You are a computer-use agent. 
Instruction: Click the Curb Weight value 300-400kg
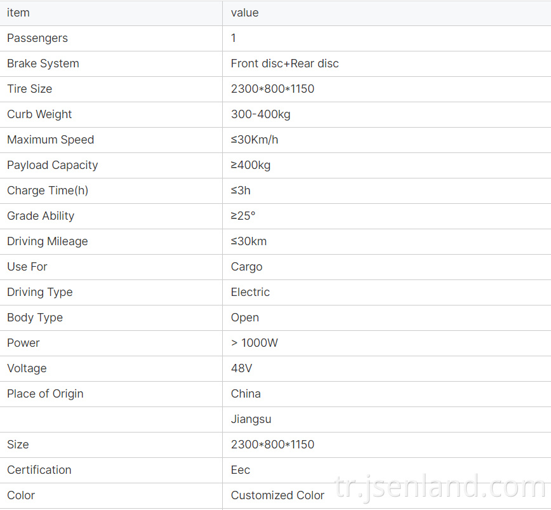pos(260,114)
